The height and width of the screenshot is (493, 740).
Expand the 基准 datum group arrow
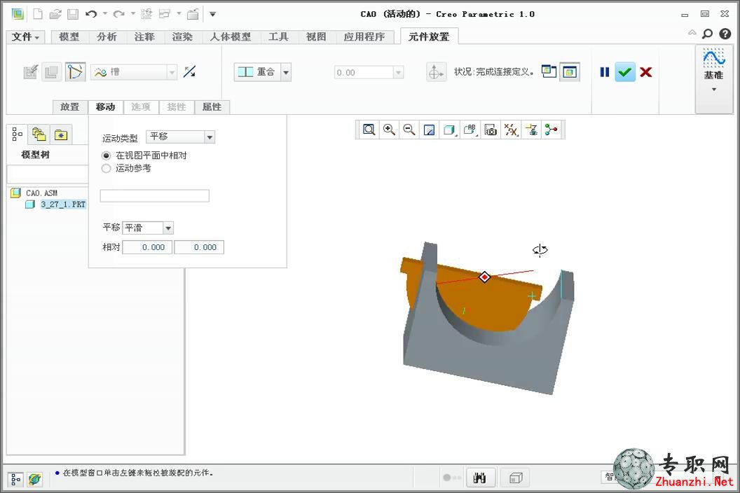(x=714, y=90)
